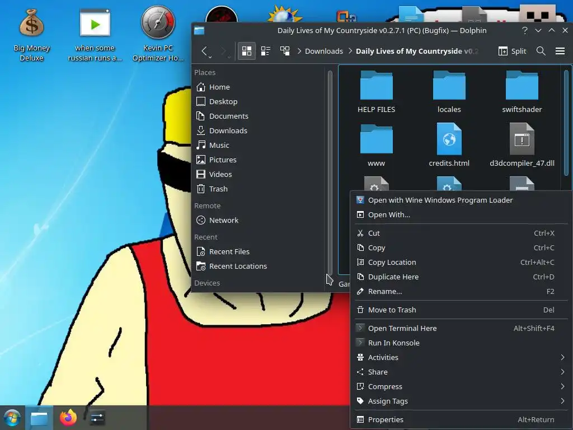
Task: Choose Open with Wine Windows Program Loader
Action: coord(461,200)
